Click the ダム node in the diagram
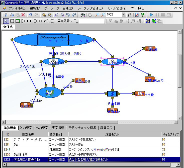Image resolution: width=184 pixels, height=168 pixels. (x=50, y=93)
